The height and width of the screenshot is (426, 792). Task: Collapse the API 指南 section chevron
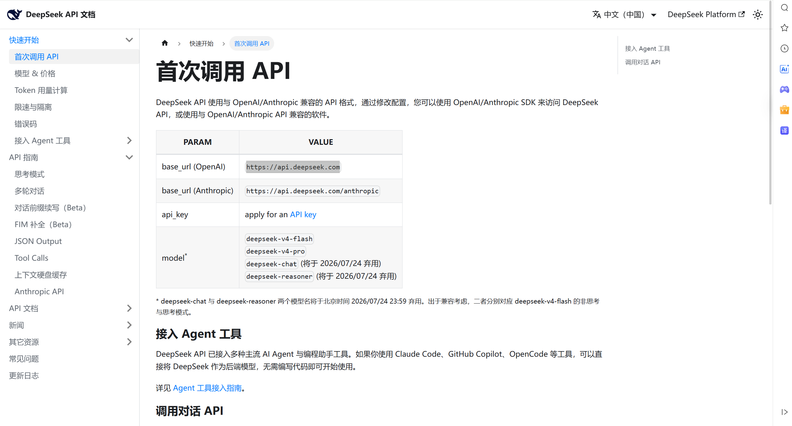pos(129,158)
